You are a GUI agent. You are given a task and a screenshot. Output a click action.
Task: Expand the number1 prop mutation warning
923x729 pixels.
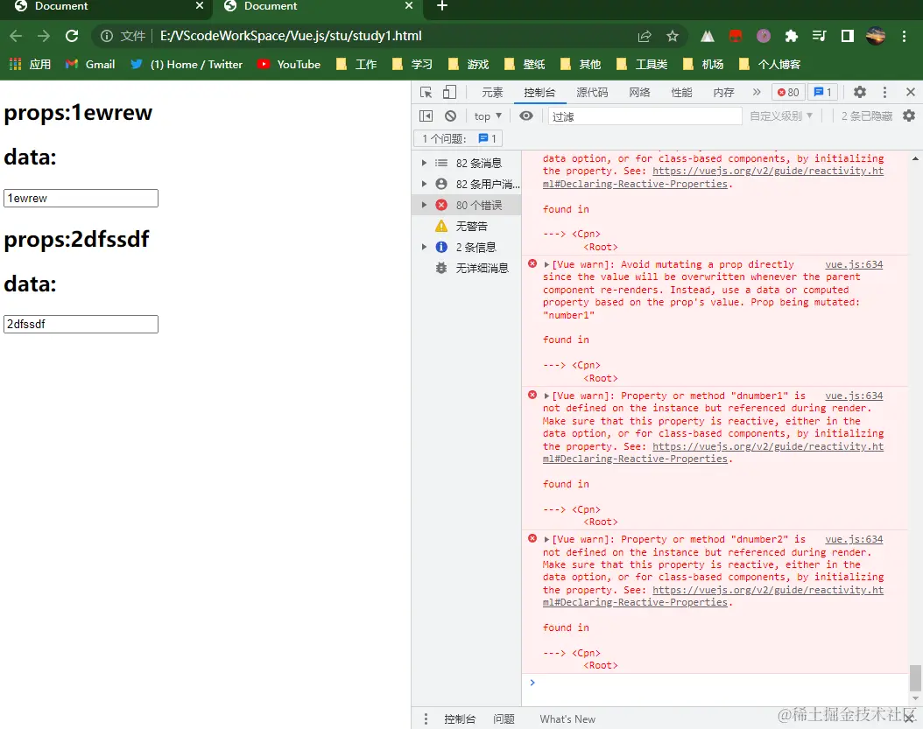[546, 265]
